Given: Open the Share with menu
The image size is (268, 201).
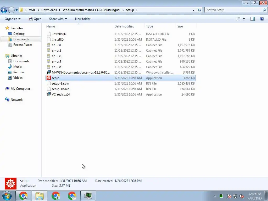Looking at the screenshot, I should point(58,19).
